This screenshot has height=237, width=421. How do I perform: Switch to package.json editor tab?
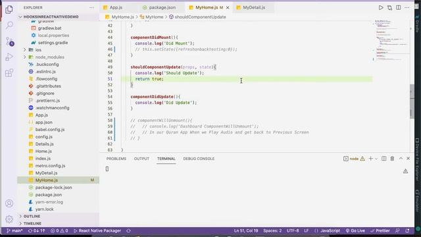pos(162,7)
